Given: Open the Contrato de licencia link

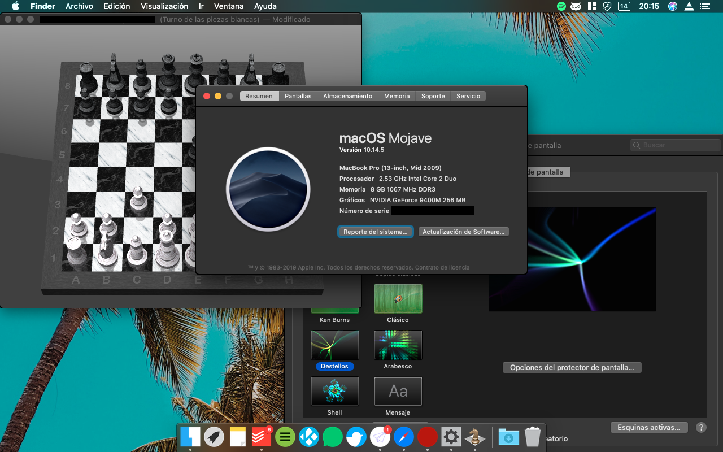Looking at the screenshot, I should pyautogui.click(x=442, y=267).
